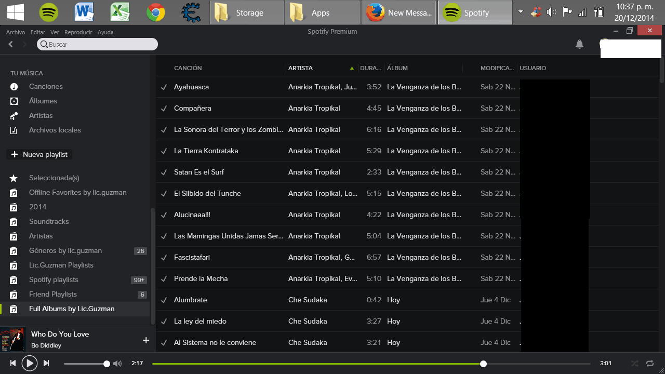The height and width of the screenshot is (374, 665).
Task: Create a Nueva playlist
Action: pos(39,154)
